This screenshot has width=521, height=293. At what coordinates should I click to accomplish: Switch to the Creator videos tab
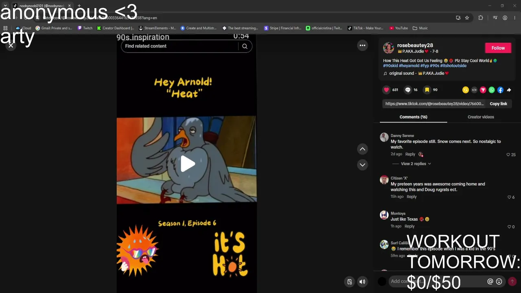click(481, 117)
